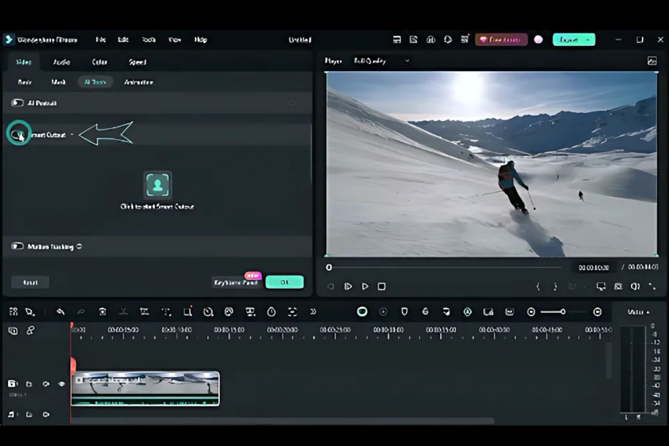Image resolution: width=669 pixels, height=446 pixels.
Task: Open the user account avatar
Action: (x=539, y=40)
